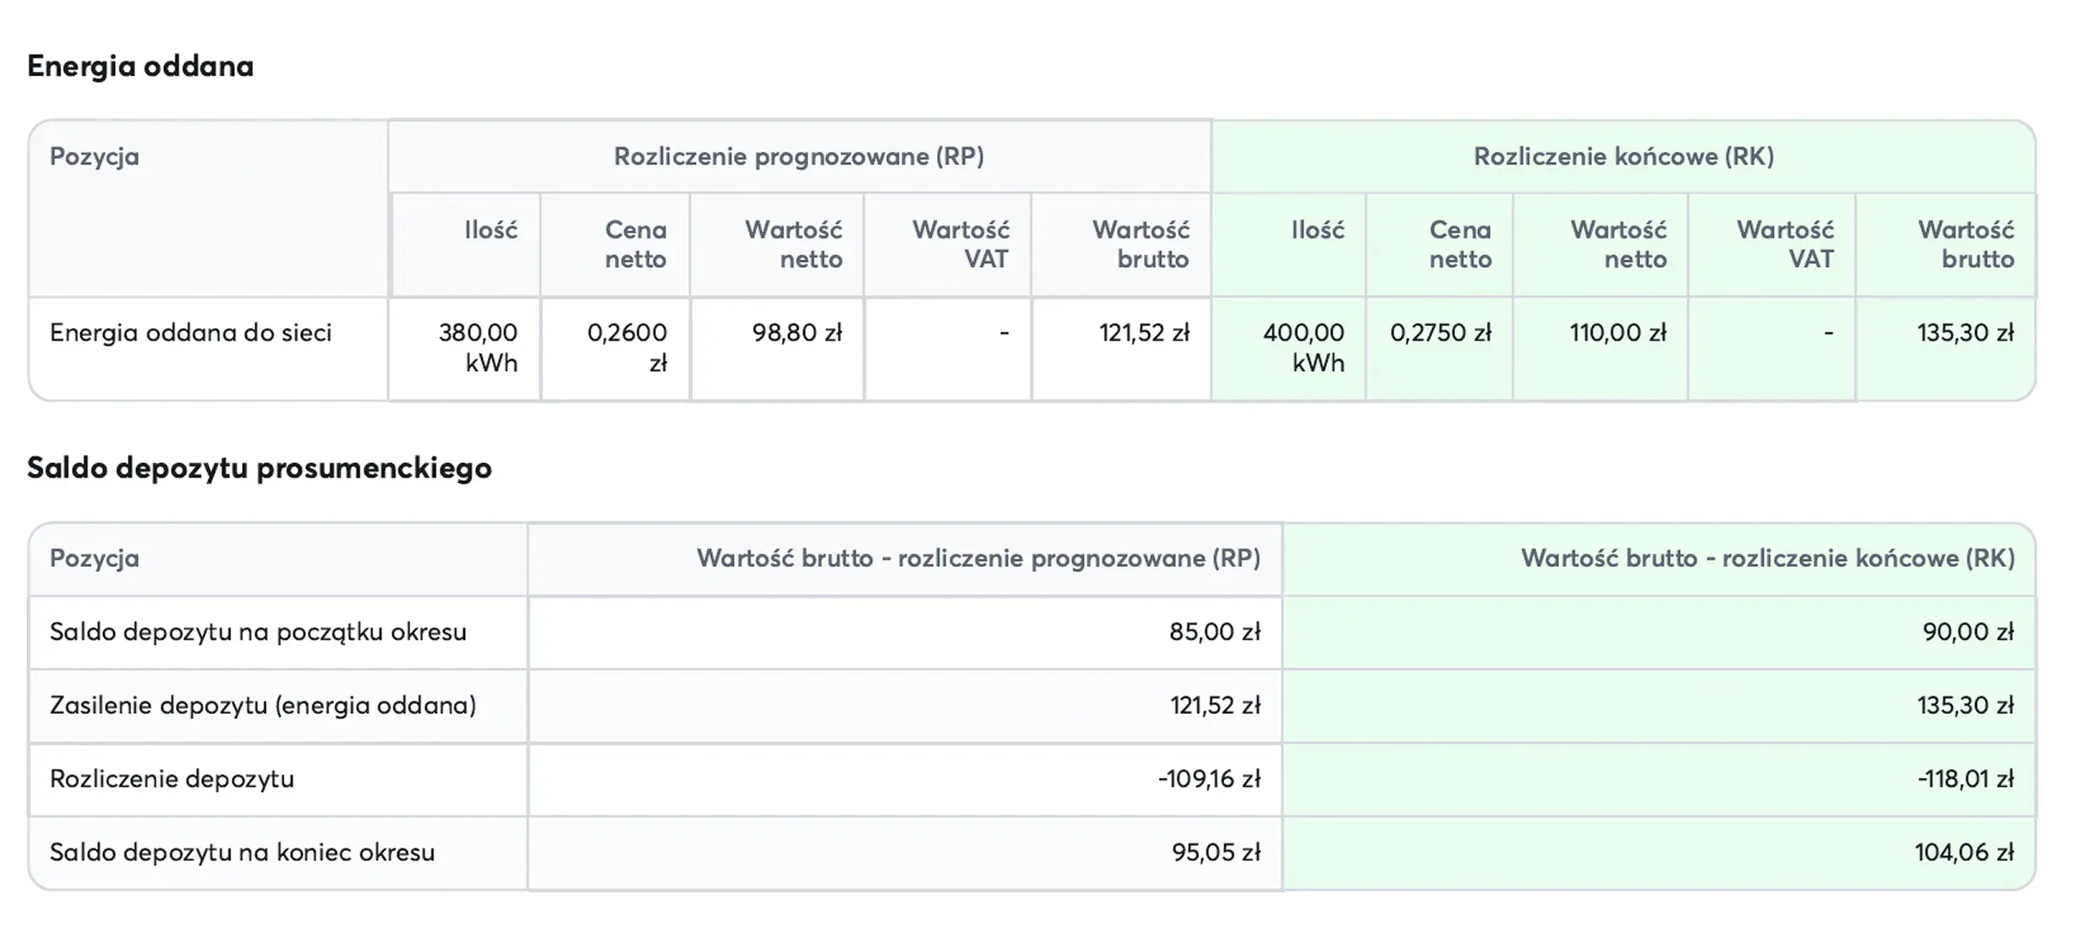Image resolution: width=2080 pixels, height=938 pixels.
Task: Select 'Rozliczenie prognozowane (RP)' column group header
Action: pyautogui.click(x=798, y=156)
